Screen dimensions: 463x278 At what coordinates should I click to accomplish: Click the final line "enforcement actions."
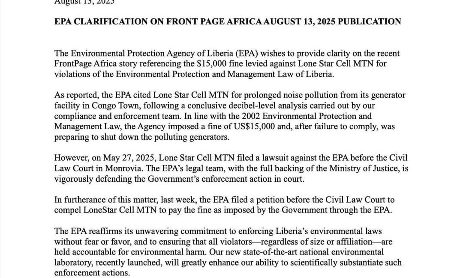(91, 272)
